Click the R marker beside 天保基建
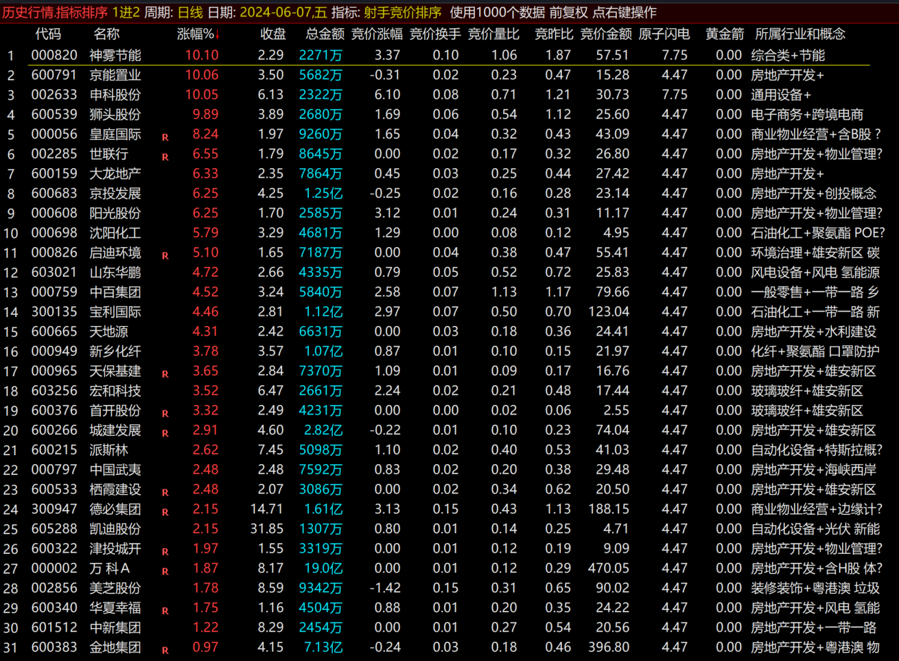 165,374
